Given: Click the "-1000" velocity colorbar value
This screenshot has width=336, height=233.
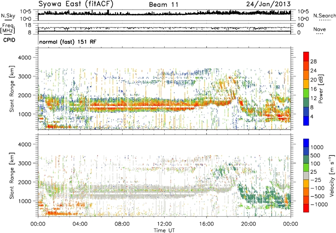Looking at the screenshot, I should tap(319, 204).
